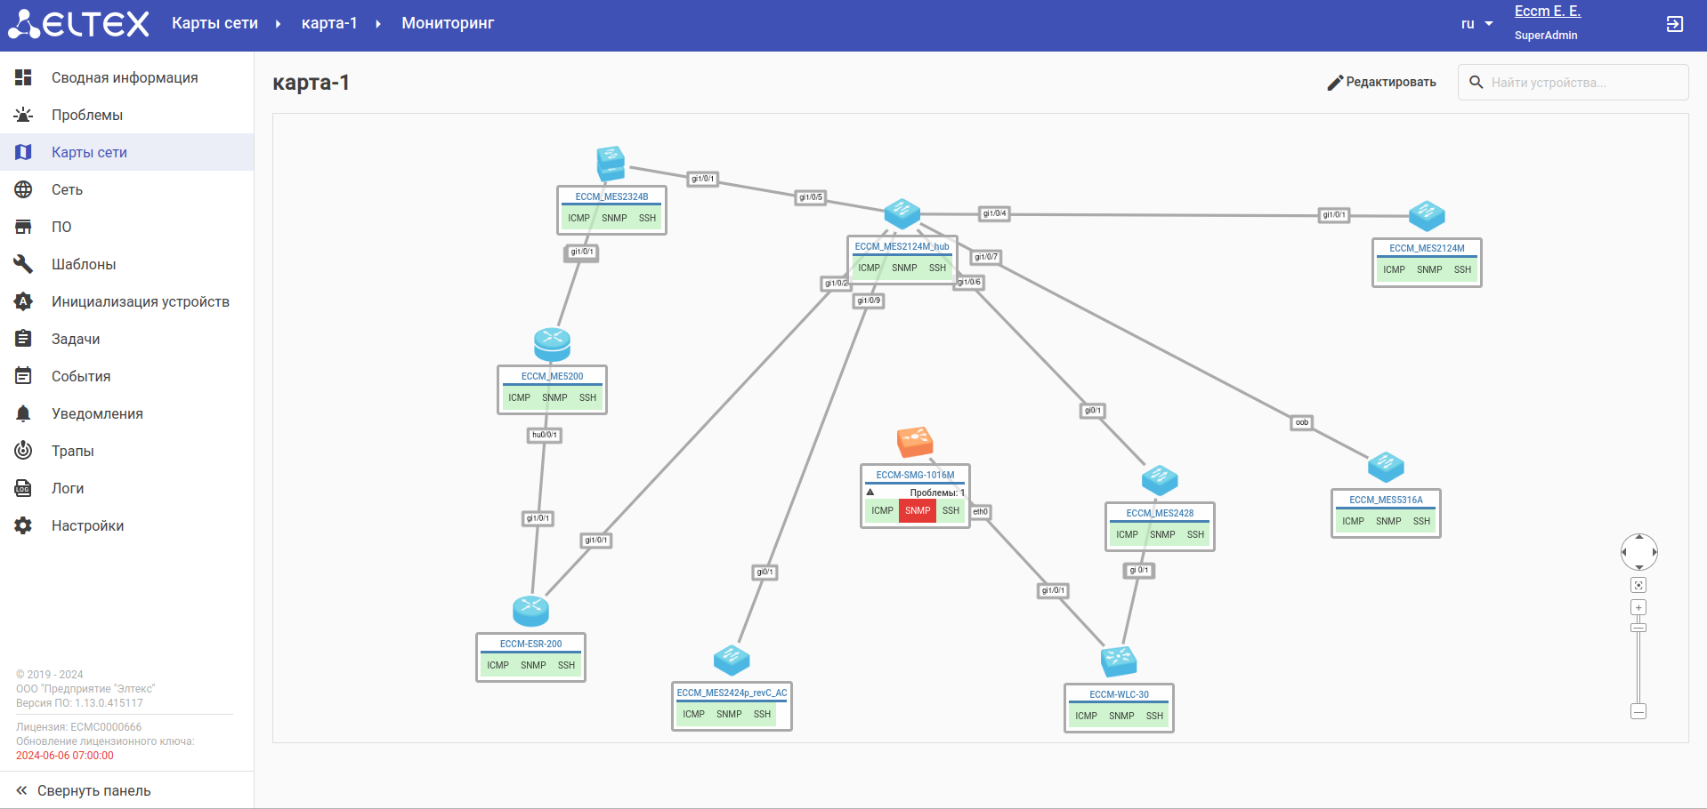Select the ECCM_MES2124M_hub switch icon

click(902, 212)
